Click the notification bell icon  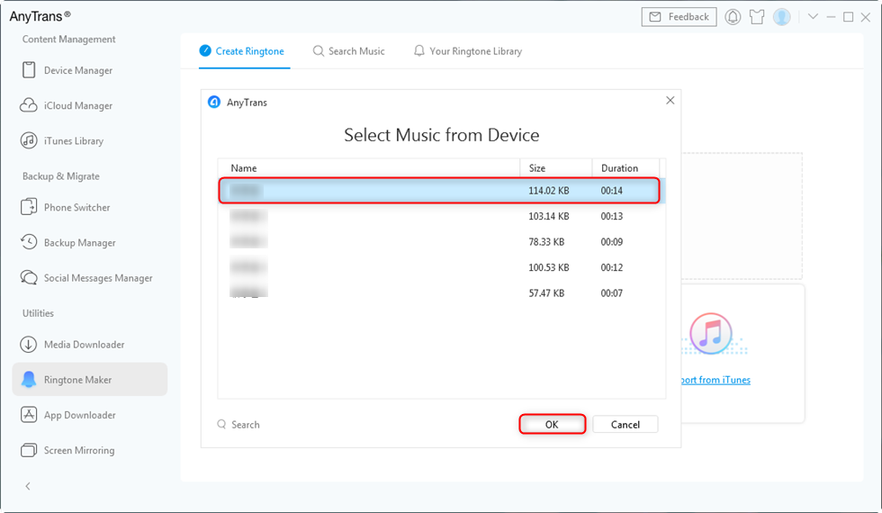733,17
